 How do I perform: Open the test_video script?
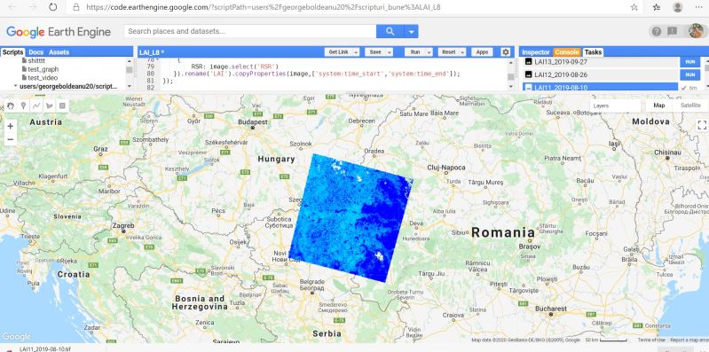(43, 78)
